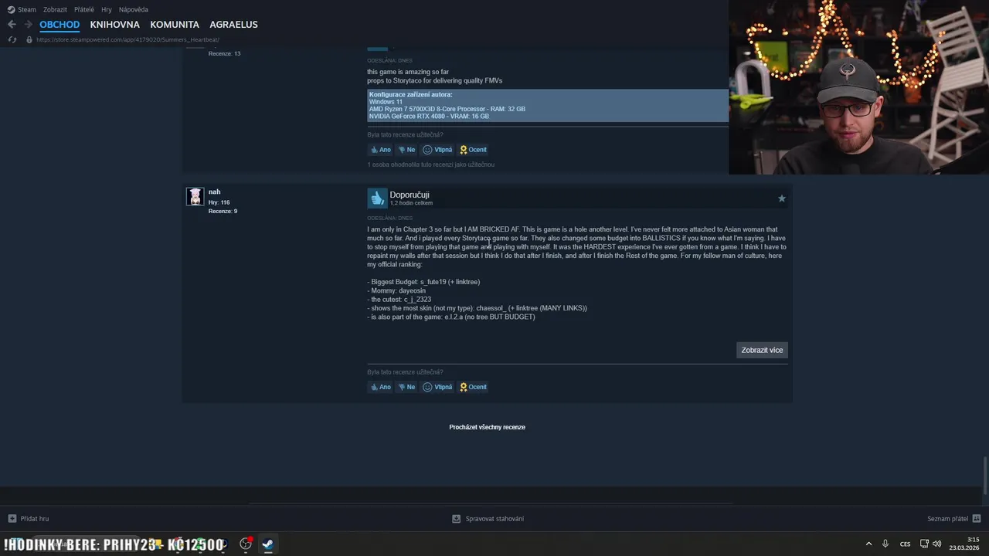Click the 'the cutest: c_j_2323' line
989x556 pixels.
[399, 299]
